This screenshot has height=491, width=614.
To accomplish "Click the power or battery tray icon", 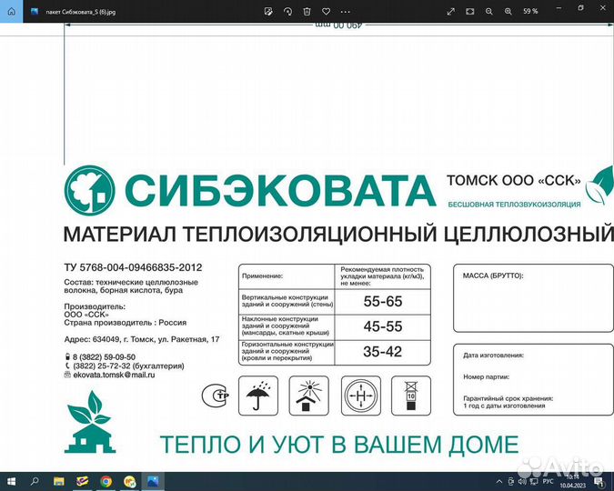I will pyautogui.click(x=511, y=482).
